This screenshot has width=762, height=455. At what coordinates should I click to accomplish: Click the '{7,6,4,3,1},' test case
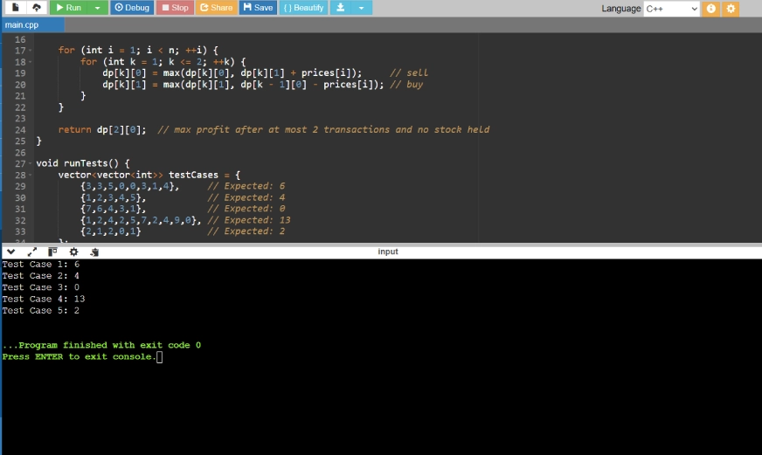tap(114, 209)
